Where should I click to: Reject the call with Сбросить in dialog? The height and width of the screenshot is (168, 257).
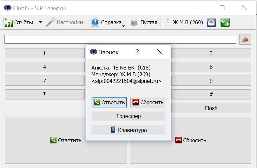[x=148, y=102]
